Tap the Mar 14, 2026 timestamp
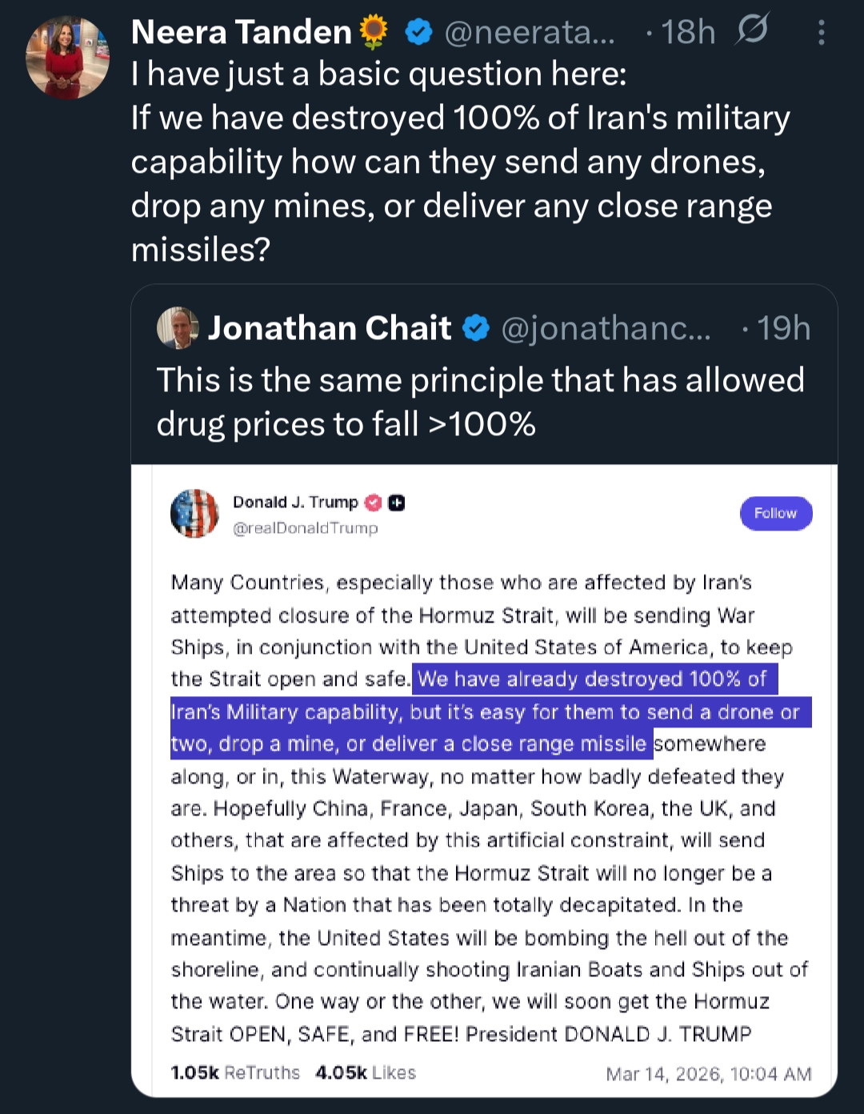Image resolution: width=864 pixels, height=1114 pixels. pyautogui.click(x=708, y=1074)
